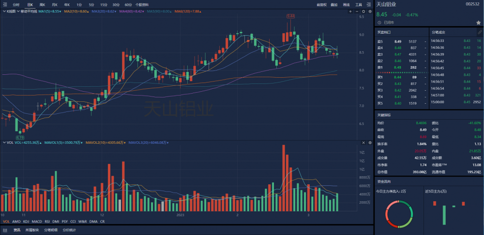Click the link icon beside 分笔成交
The image size is (484, 235).
click(479, 32)
